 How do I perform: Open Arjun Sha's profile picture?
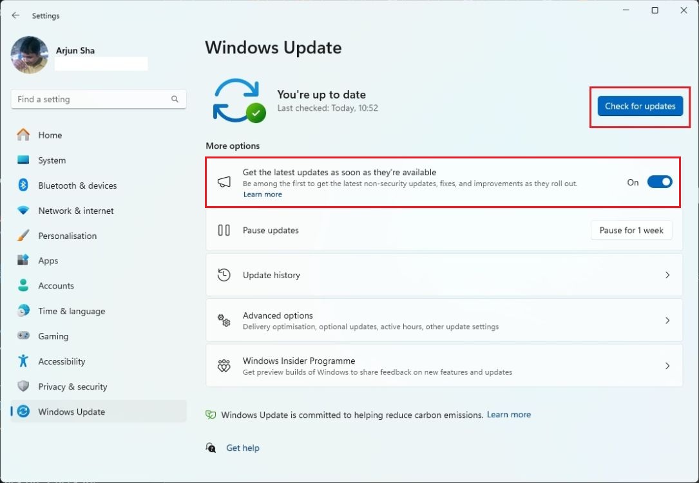[x=29, y=55]
